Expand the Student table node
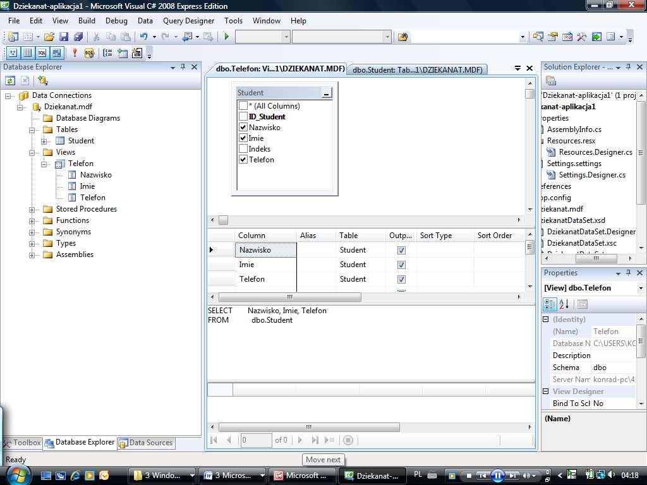The width and height of the screenshot is (647, 485). (x=44, y=141)
